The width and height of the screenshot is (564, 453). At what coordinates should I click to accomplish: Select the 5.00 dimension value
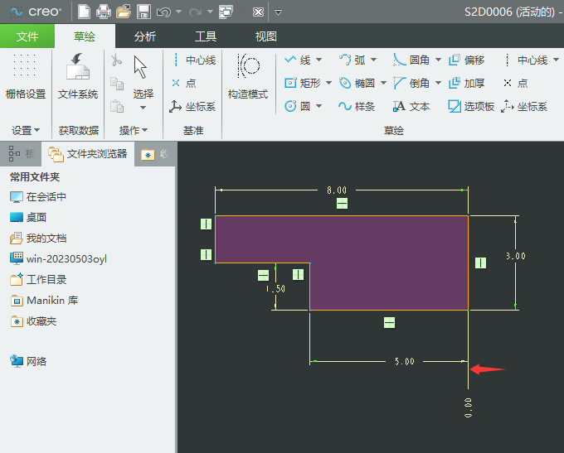[404, 361]
